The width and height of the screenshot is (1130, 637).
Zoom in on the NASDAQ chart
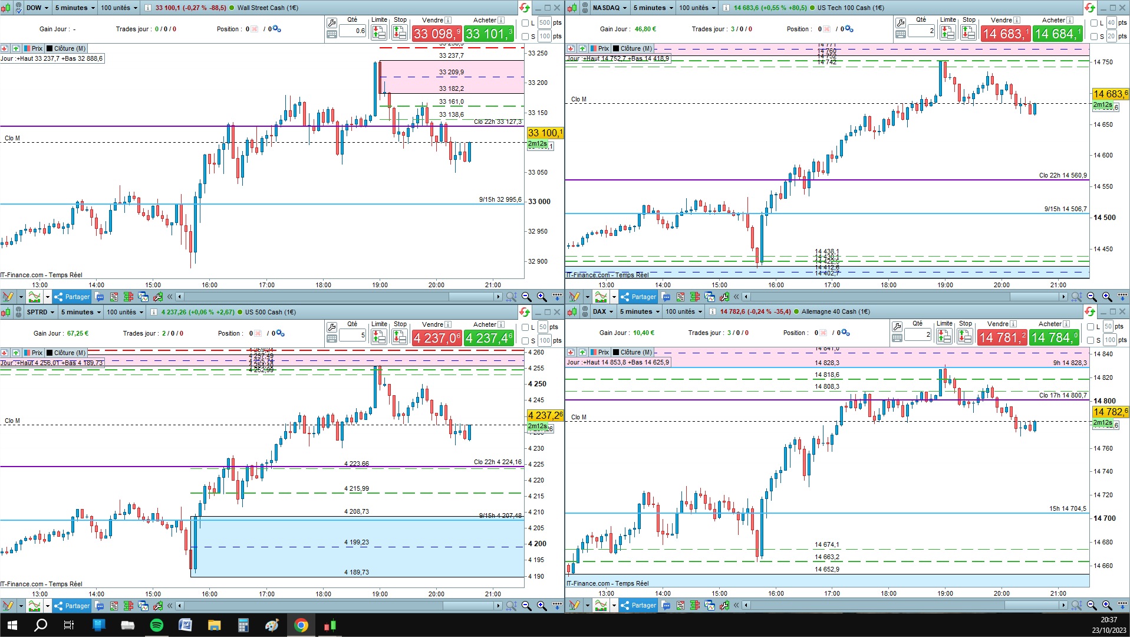pos(1107,297)
